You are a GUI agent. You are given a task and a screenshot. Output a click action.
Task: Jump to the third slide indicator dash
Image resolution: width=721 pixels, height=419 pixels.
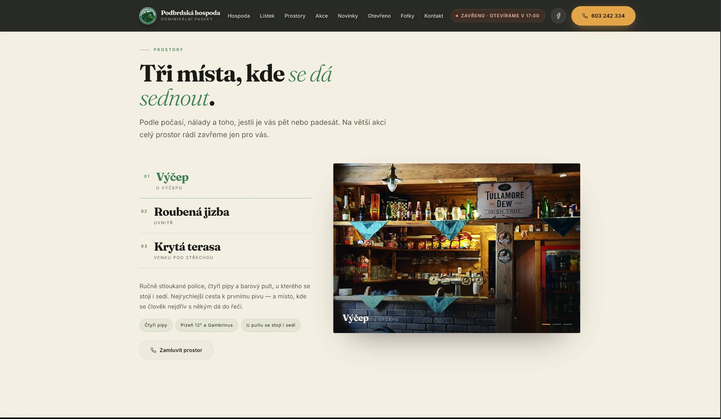[568, 324]
